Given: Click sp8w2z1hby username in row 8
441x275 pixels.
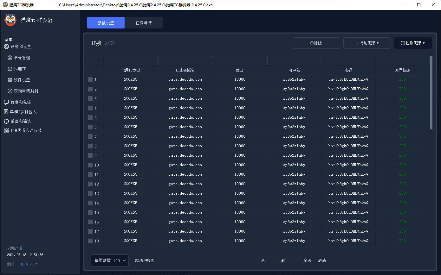Looking at the screenshot, I should [294, 146].
